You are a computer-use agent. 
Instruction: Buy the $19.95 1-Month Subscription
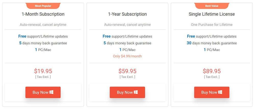43,92
